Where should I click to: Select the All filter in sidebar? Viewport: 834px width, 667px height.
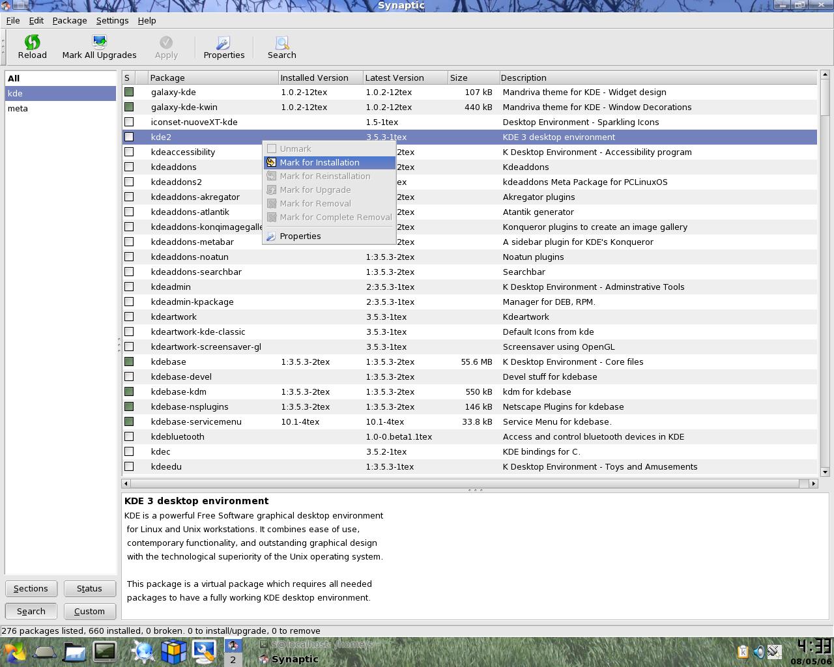click(61, 78)
